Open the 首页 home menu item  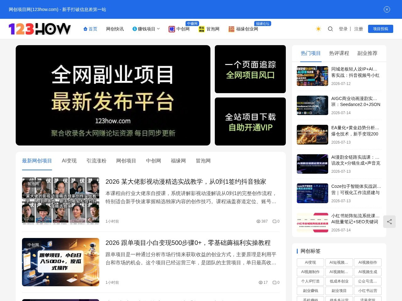tap(90, 29)
